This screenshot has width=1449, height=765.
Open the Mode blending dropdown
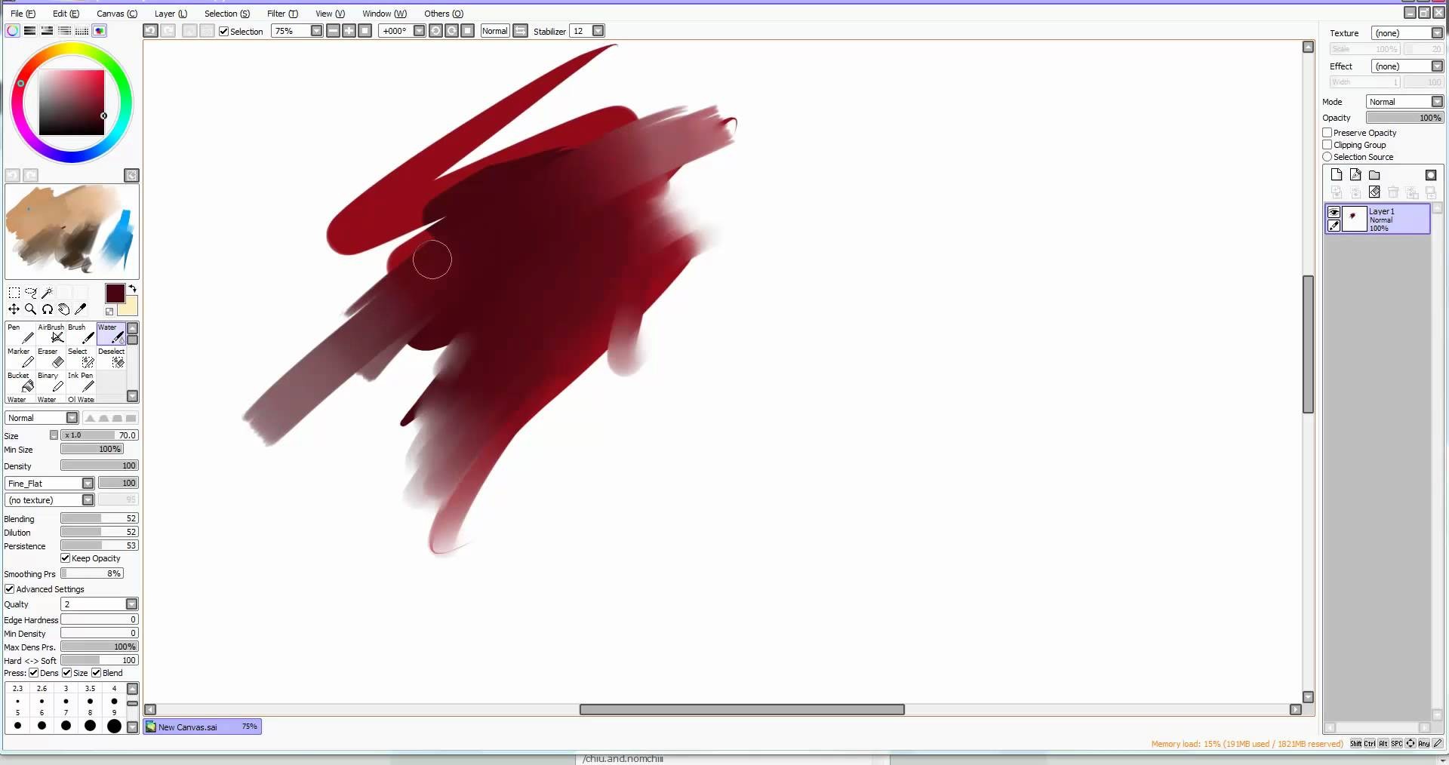(1405, 101)
